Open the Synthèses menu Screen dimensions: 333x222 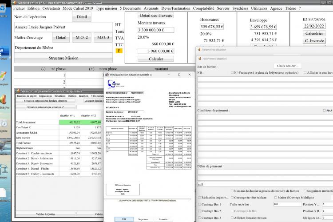tap(240, 8)
